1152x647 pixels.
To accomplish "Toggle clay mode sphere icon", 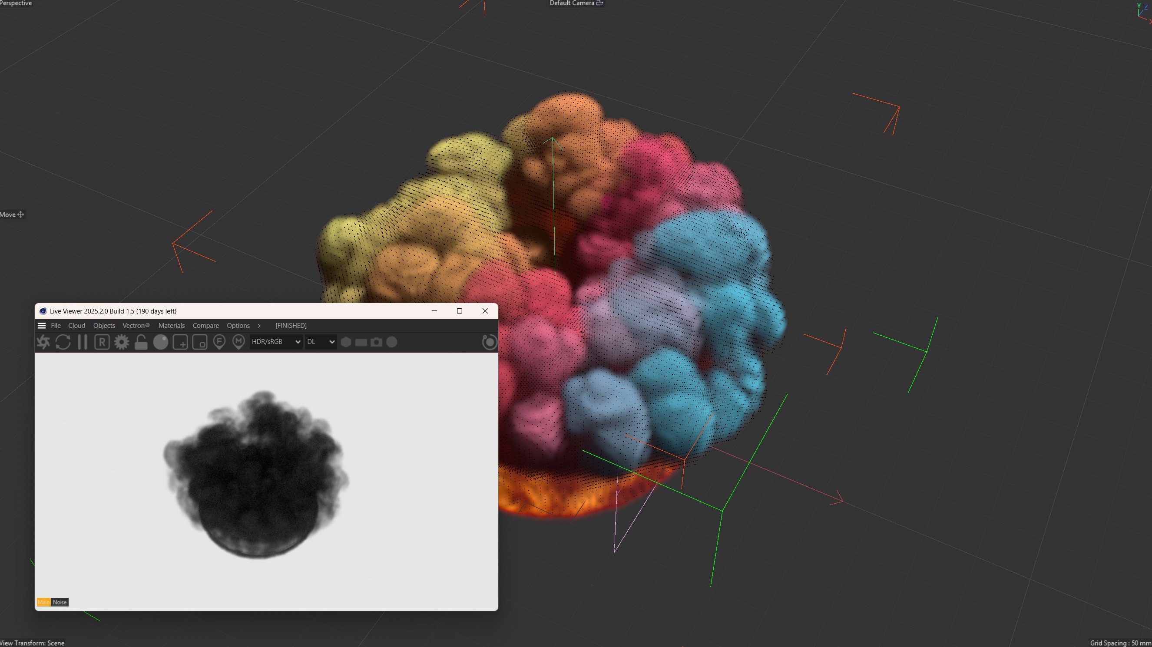I will coord(161,343).
